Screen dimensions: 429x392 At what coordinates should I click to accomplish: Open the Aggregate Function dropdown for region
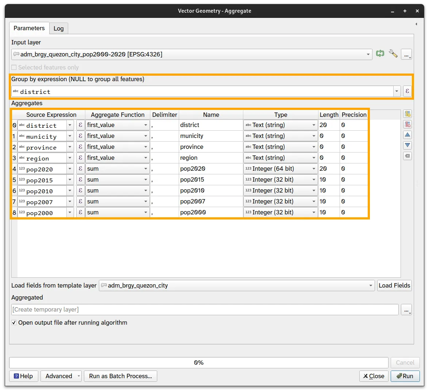tap(145, 158)
